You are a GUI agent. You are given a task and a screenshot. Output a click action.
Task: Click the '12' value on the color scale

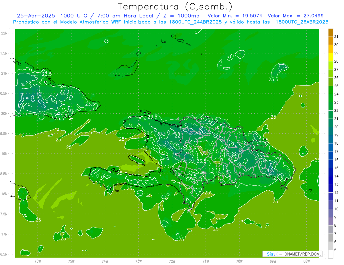337,193
